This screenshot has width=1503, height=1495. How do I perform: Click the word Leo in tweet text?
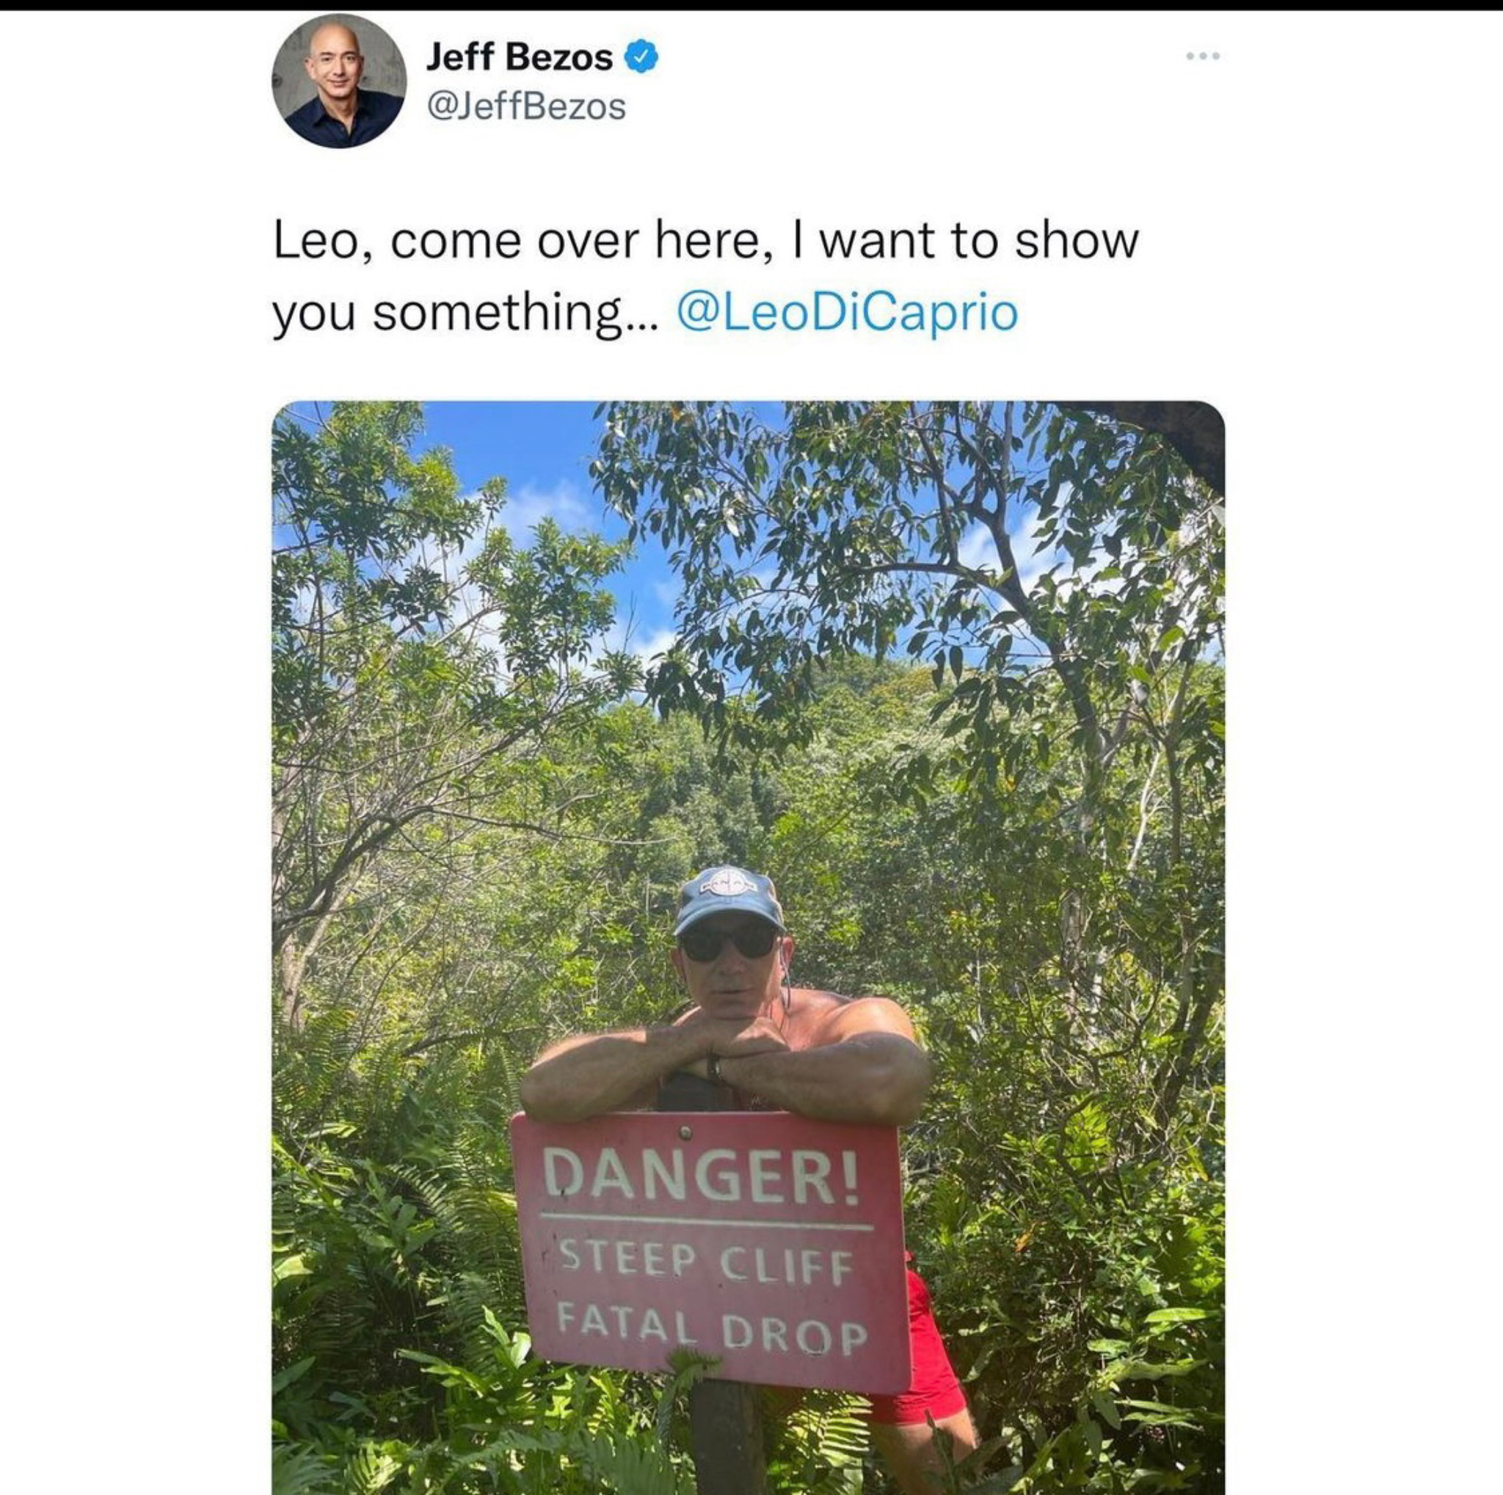click(x=313, y=240)
